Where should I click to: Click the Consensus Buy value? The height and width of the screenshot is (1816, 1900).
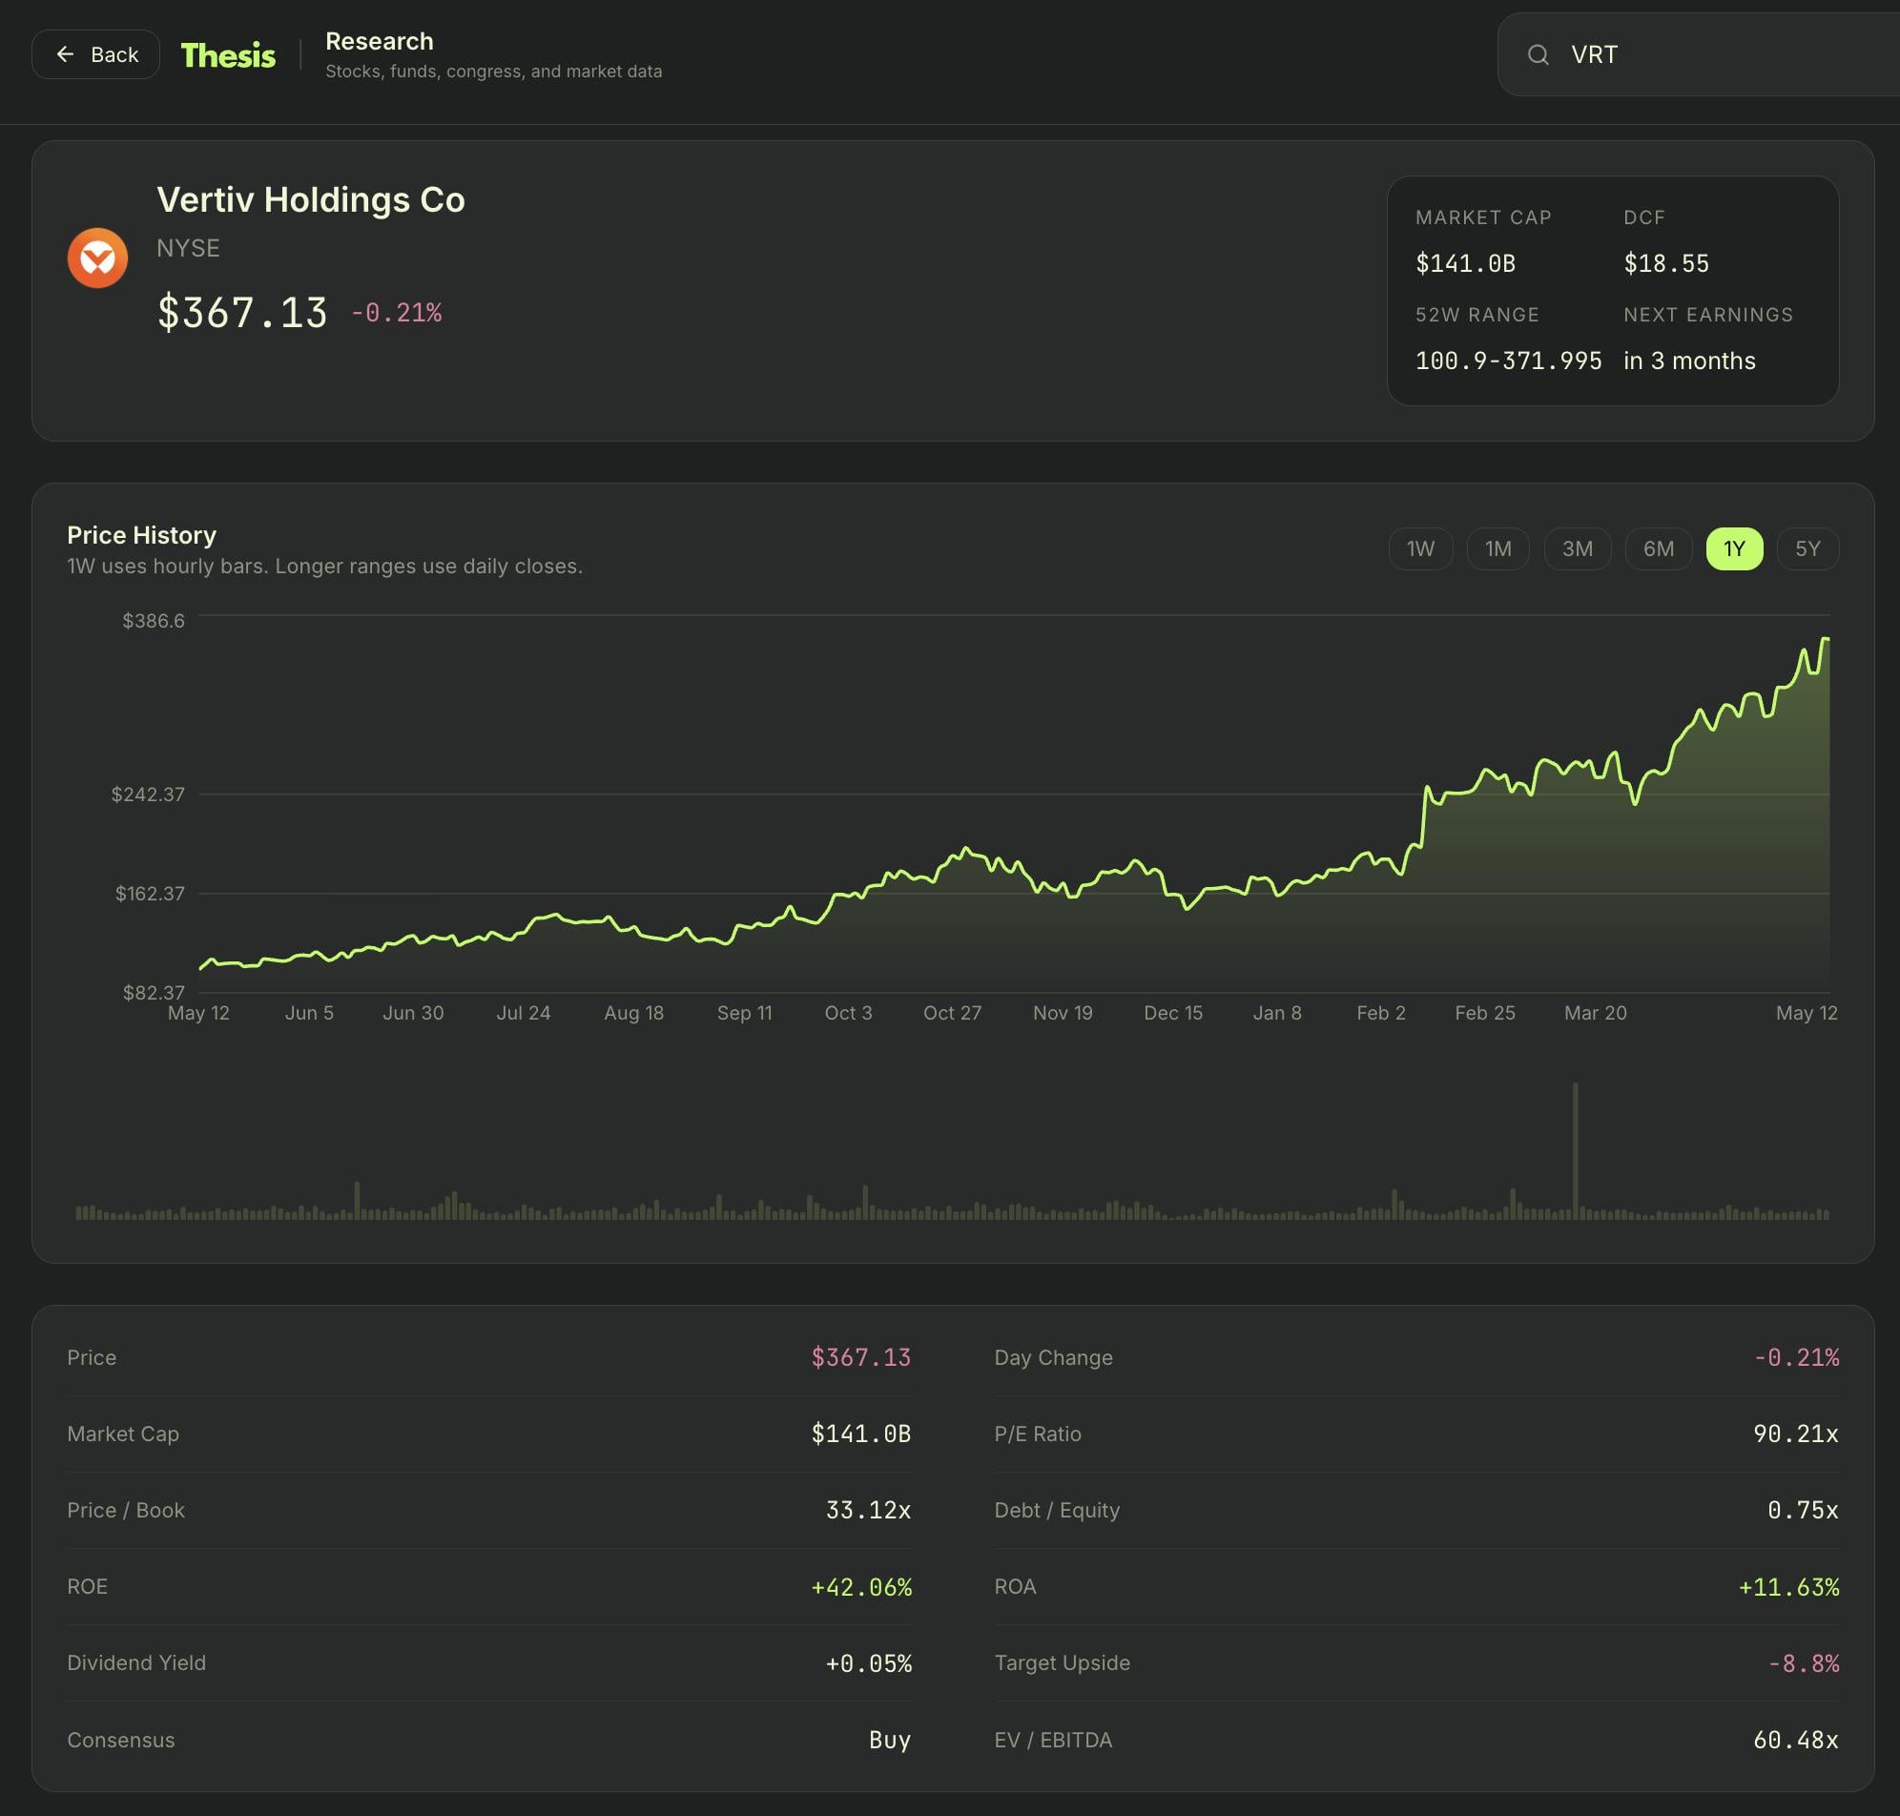tap(890, 1740)
